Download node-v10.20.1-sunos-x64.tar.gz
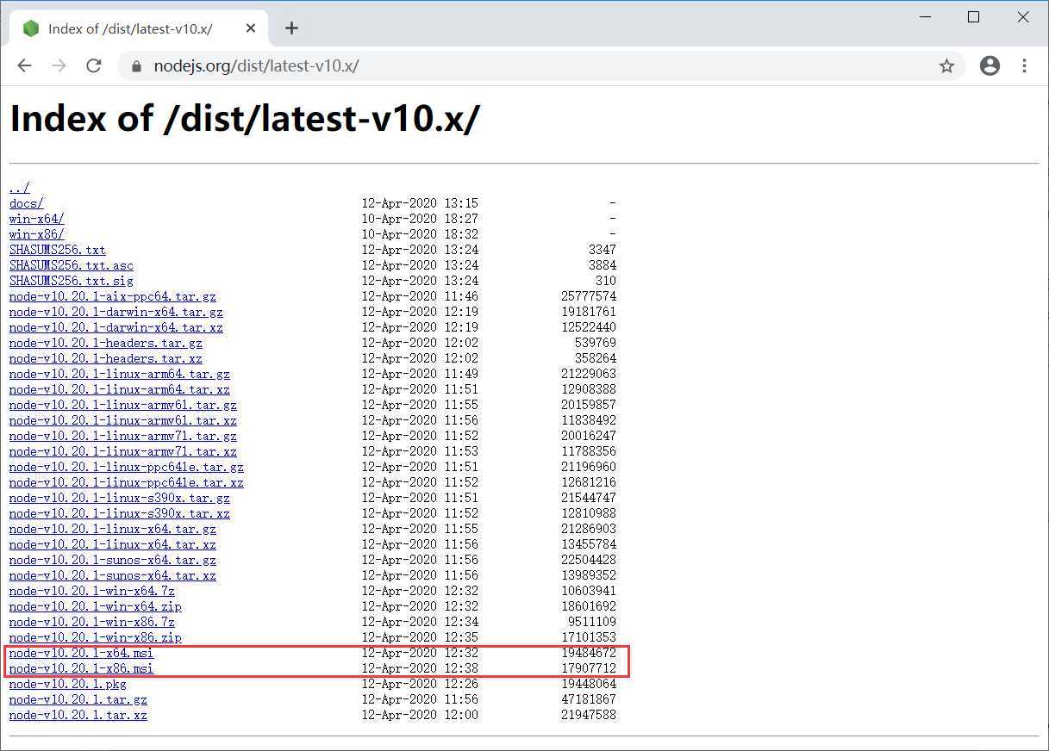Image resolution: width=1049 pixels, height=751 pixels. [x=113, y=560]
